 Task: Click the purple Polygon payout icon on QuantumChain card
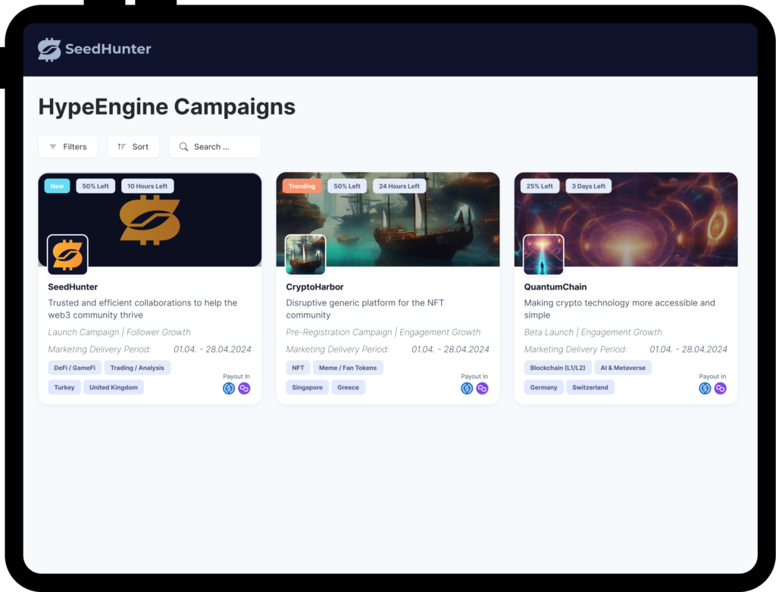click(x=720, y=389)
